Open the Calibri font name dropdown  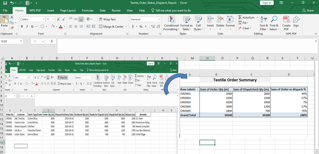(44, 20)
